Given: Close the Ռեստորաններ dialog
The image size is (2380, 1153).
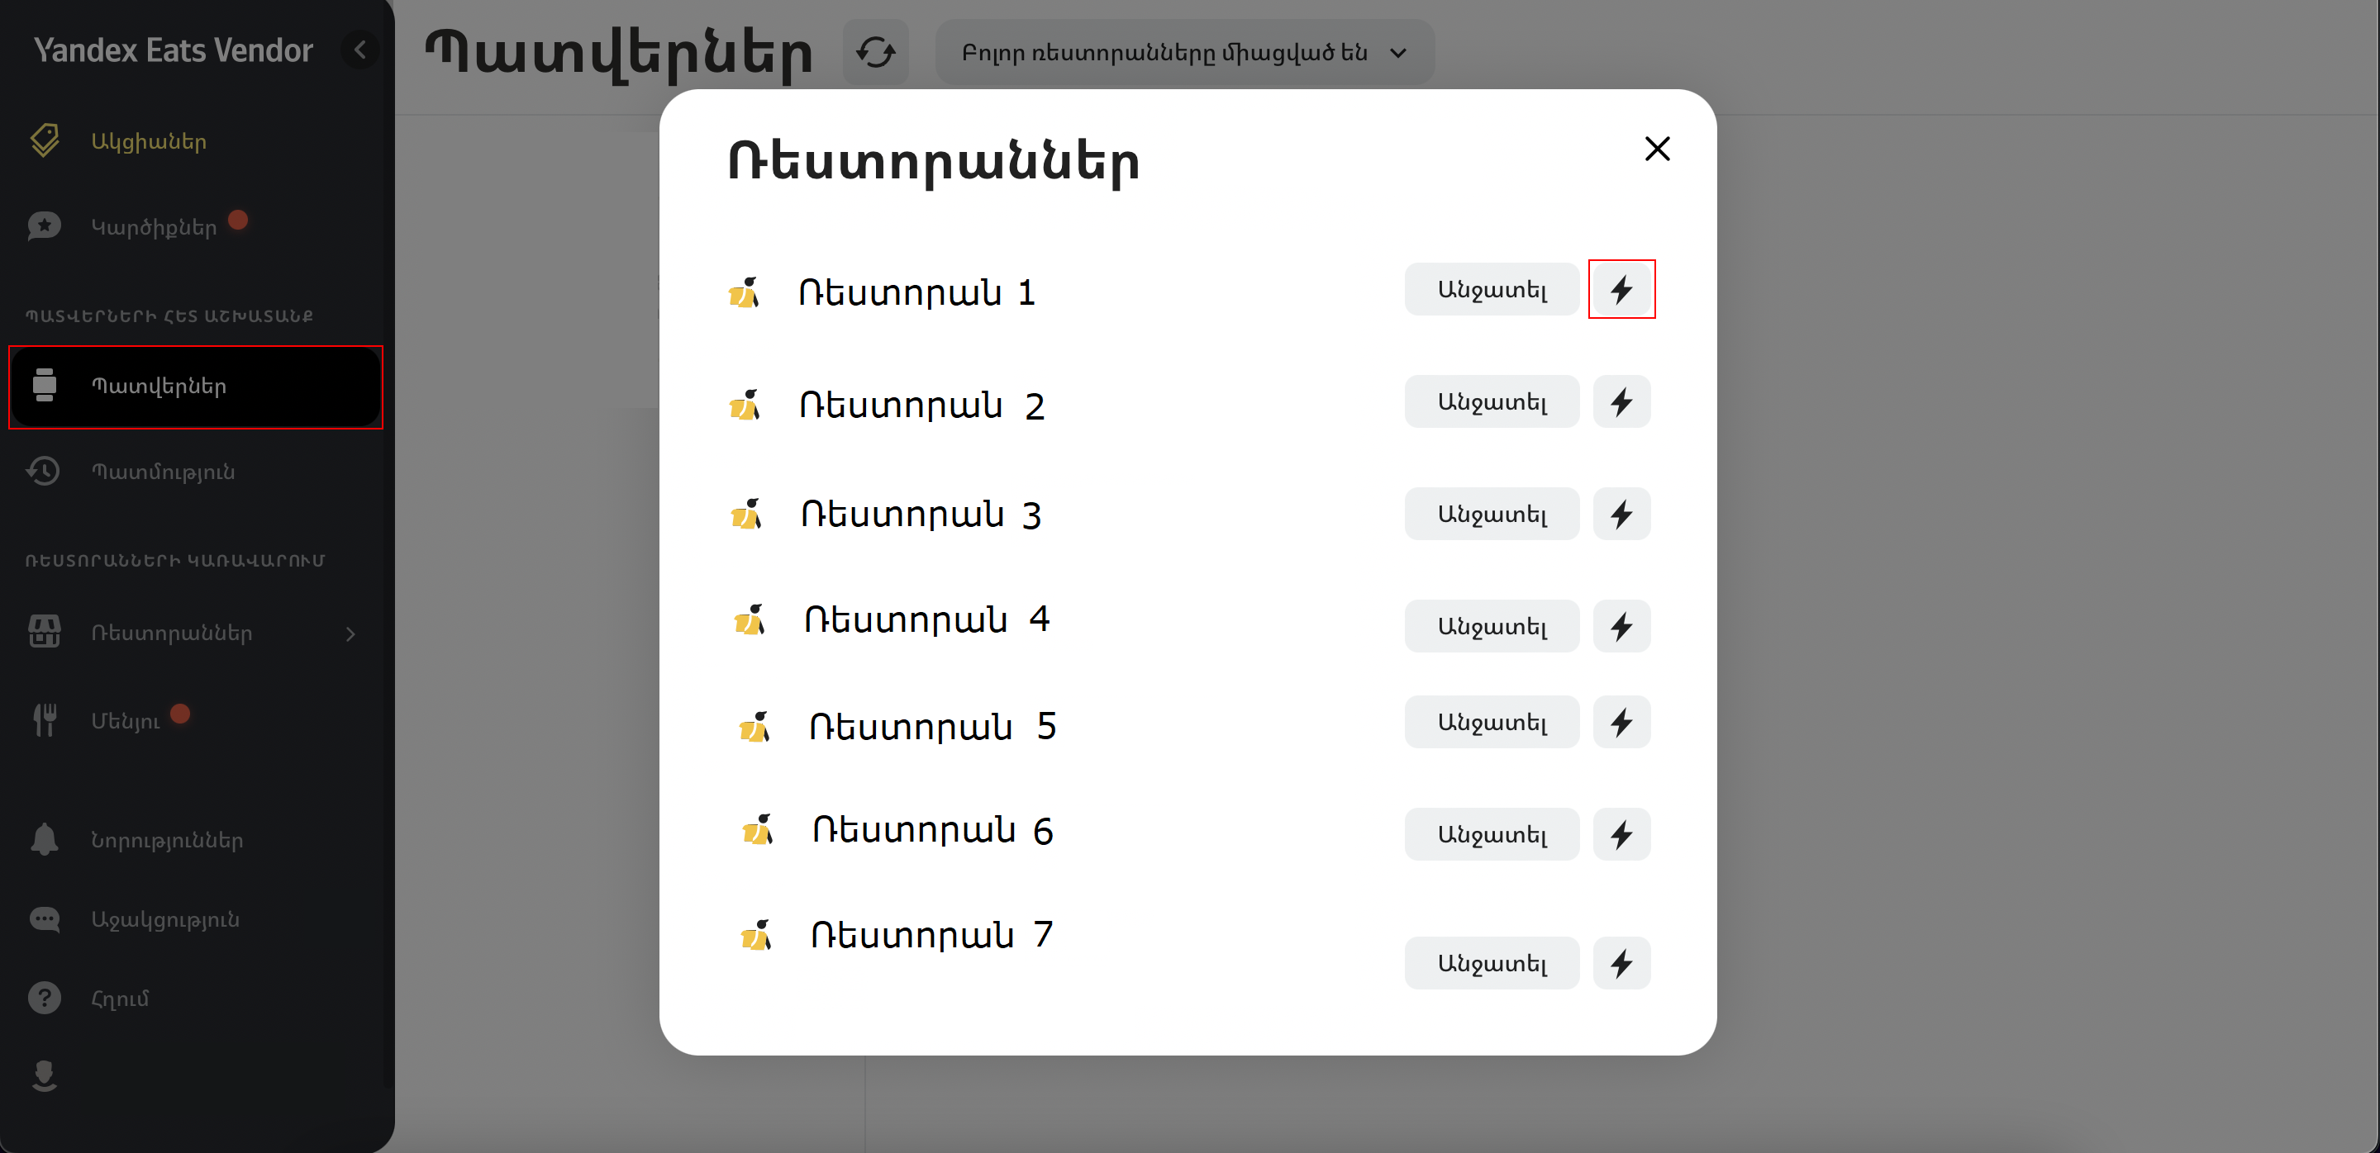Looking at the screenshot, I should pyautogui.click(x=1657, y=149).
